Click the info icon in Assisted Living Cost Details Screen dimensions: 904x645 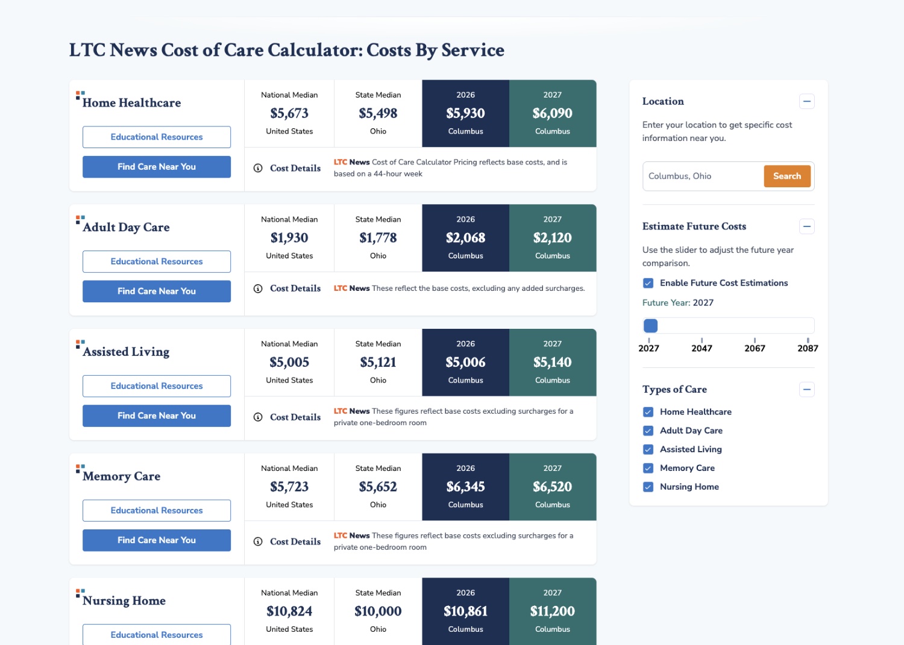tap(258, 417)
